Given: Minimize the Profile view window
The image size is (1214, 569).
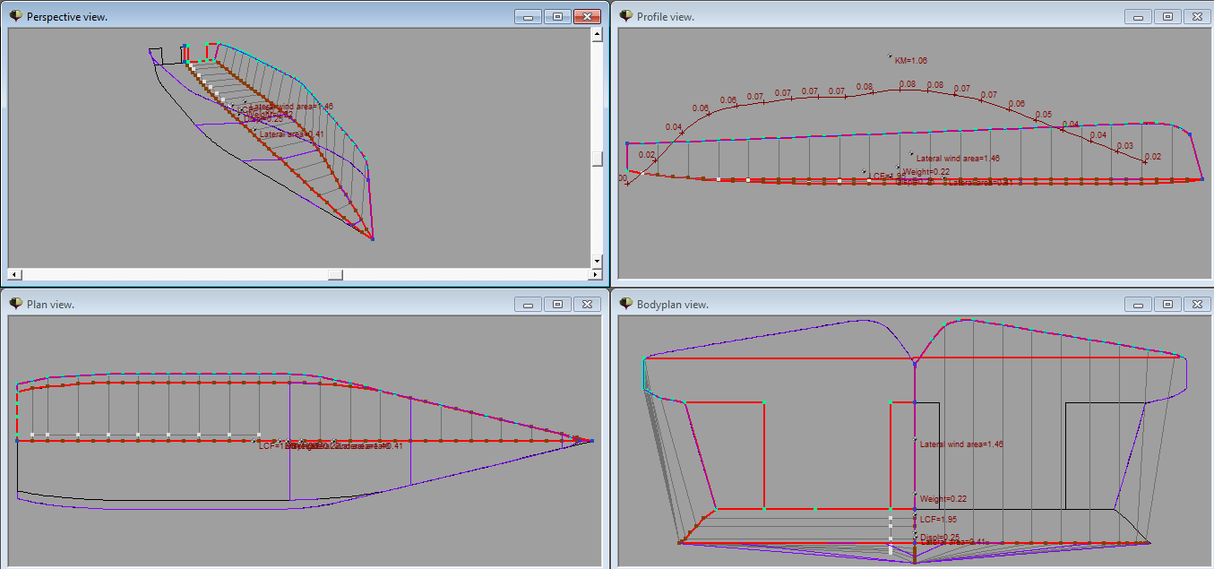Looking at the screenshot, I should pos(1139,16).
